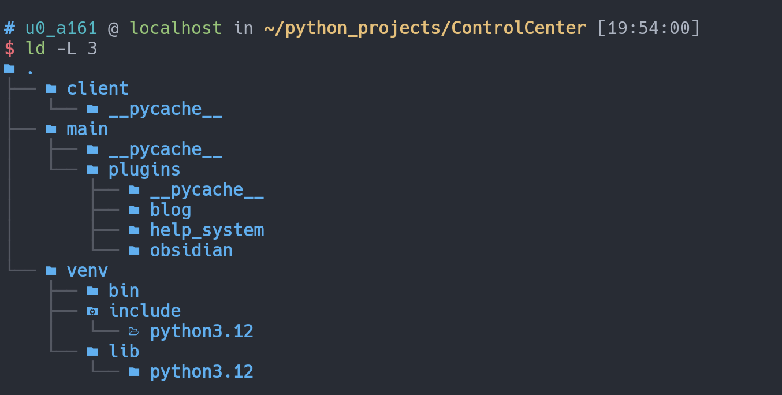Viewport: 782px width, 395px height.
Task: Select the main directory name
Action: click(x=87, y=129)
